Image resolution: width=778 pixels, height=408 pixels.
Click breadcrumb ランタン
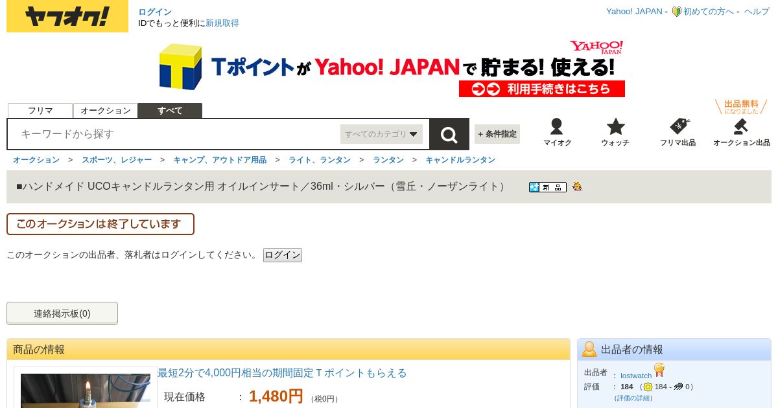coord(388,160)
